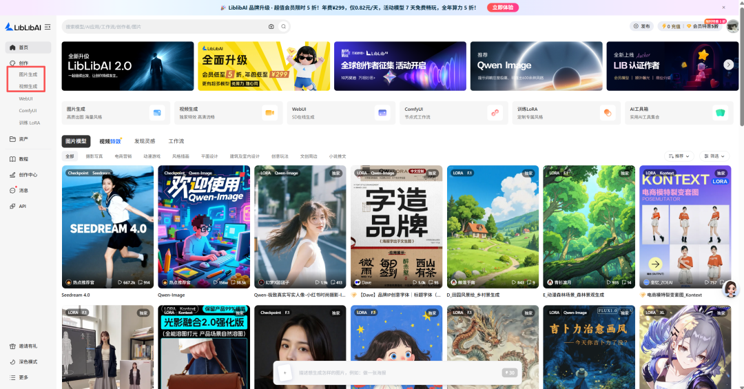This screenshot has width=744, height=389.
Task: Click the assistant avatar floating icon
Action: tap(731, 288)
